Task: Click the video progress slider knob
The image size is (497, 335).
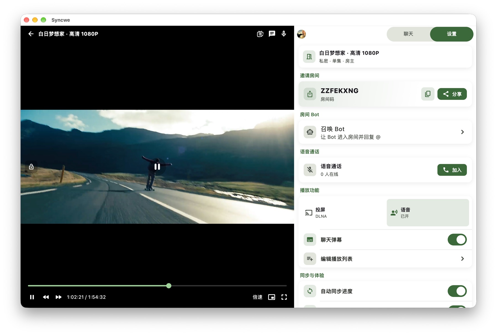Action: (x=169, y=286)
